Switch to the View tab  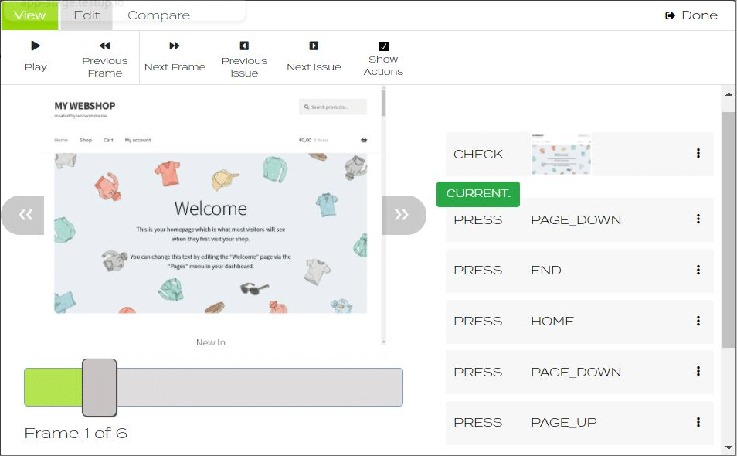pyautogui.click(x=29, y=15)
